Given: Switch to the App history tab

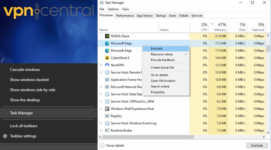Looking at the screenshot, I should (145, 16).
